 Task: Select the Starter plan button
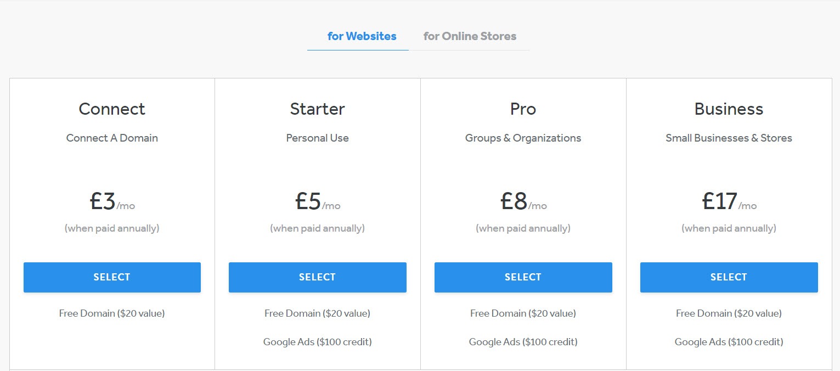click(318, 277)
